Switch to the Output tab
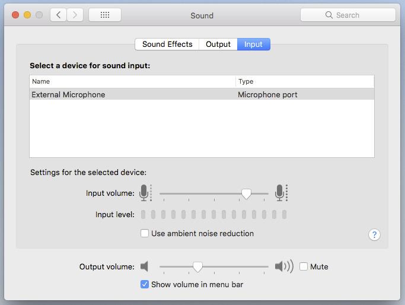Image resolution: width=405 pixels, height=305 pixels. click(x=218, y=44)
